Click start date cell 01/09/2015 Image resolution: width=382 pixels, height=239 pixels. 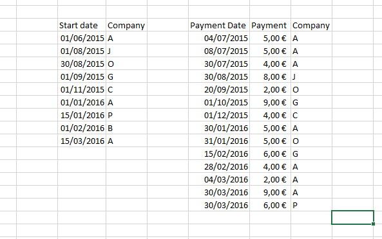tap(82, 76)
